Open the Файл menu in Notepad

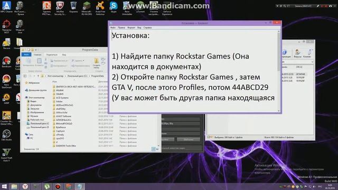point(113,27)
